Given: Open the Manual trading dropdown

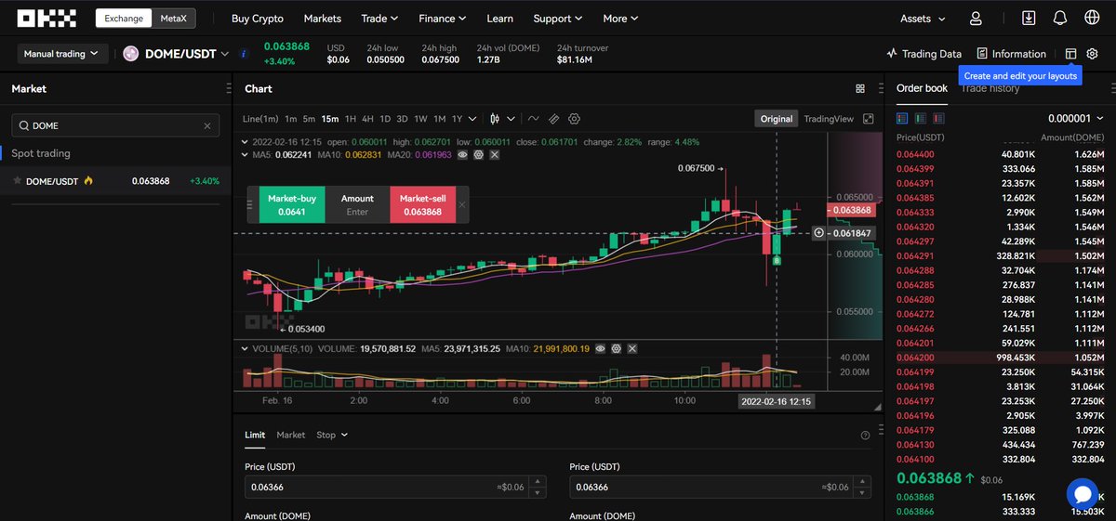Looking at the screenshot, I should tap(62, 54).
